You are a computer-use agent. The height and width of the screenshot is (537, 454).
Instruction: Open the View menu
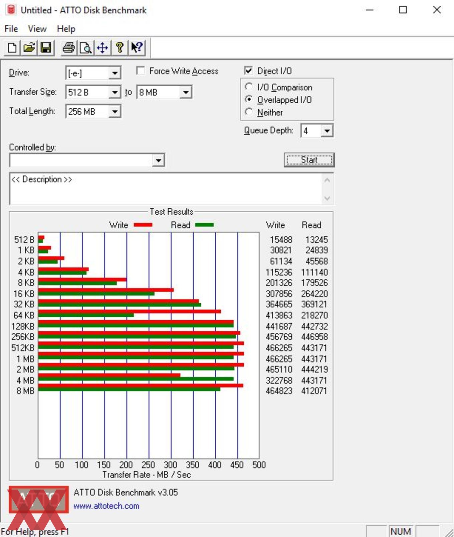(37, 29)
